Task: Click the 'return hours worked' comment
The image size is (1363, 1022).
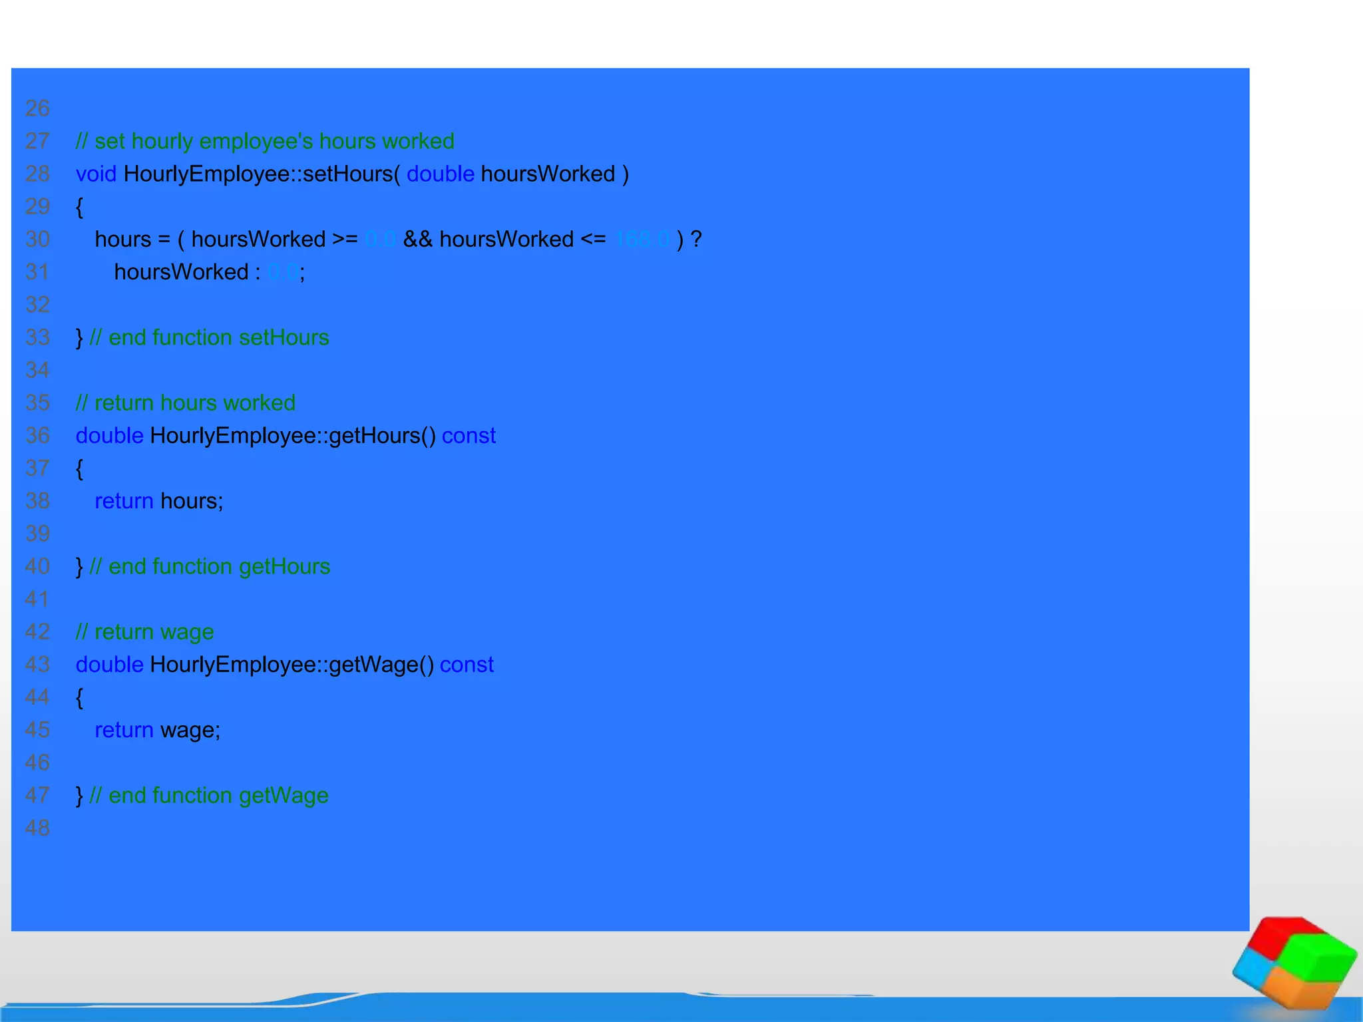Action: (x=186, y=403)
